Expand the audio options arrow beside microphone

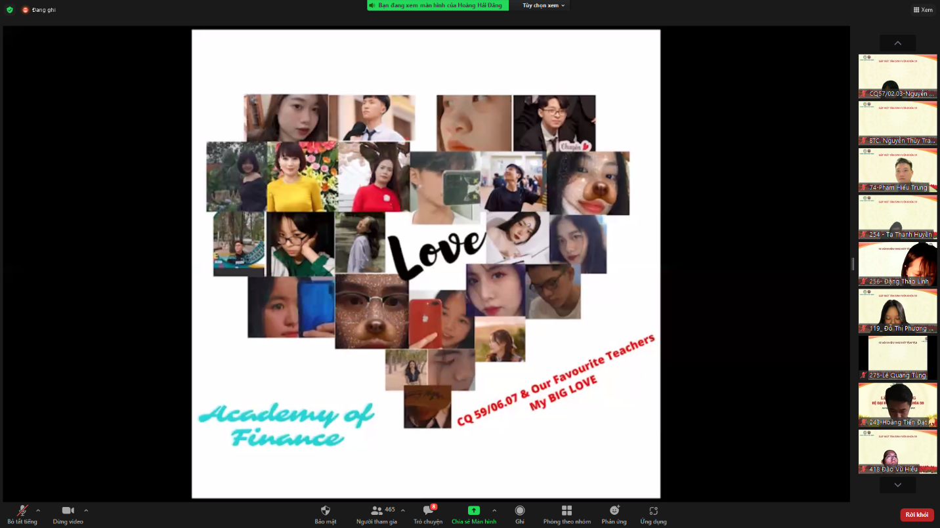(x=38, y=510)
